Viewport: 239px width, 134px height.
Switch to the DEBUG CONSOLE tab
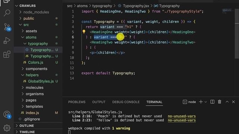126,102
